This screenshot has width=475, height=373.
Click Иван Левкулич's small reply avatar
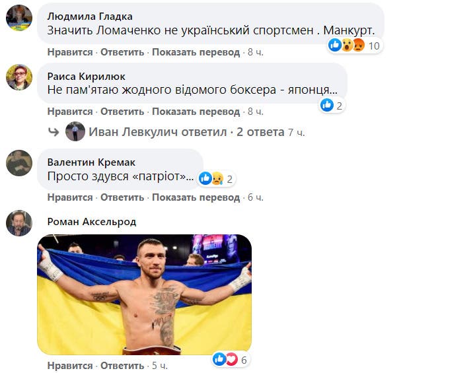coord(75,132)
